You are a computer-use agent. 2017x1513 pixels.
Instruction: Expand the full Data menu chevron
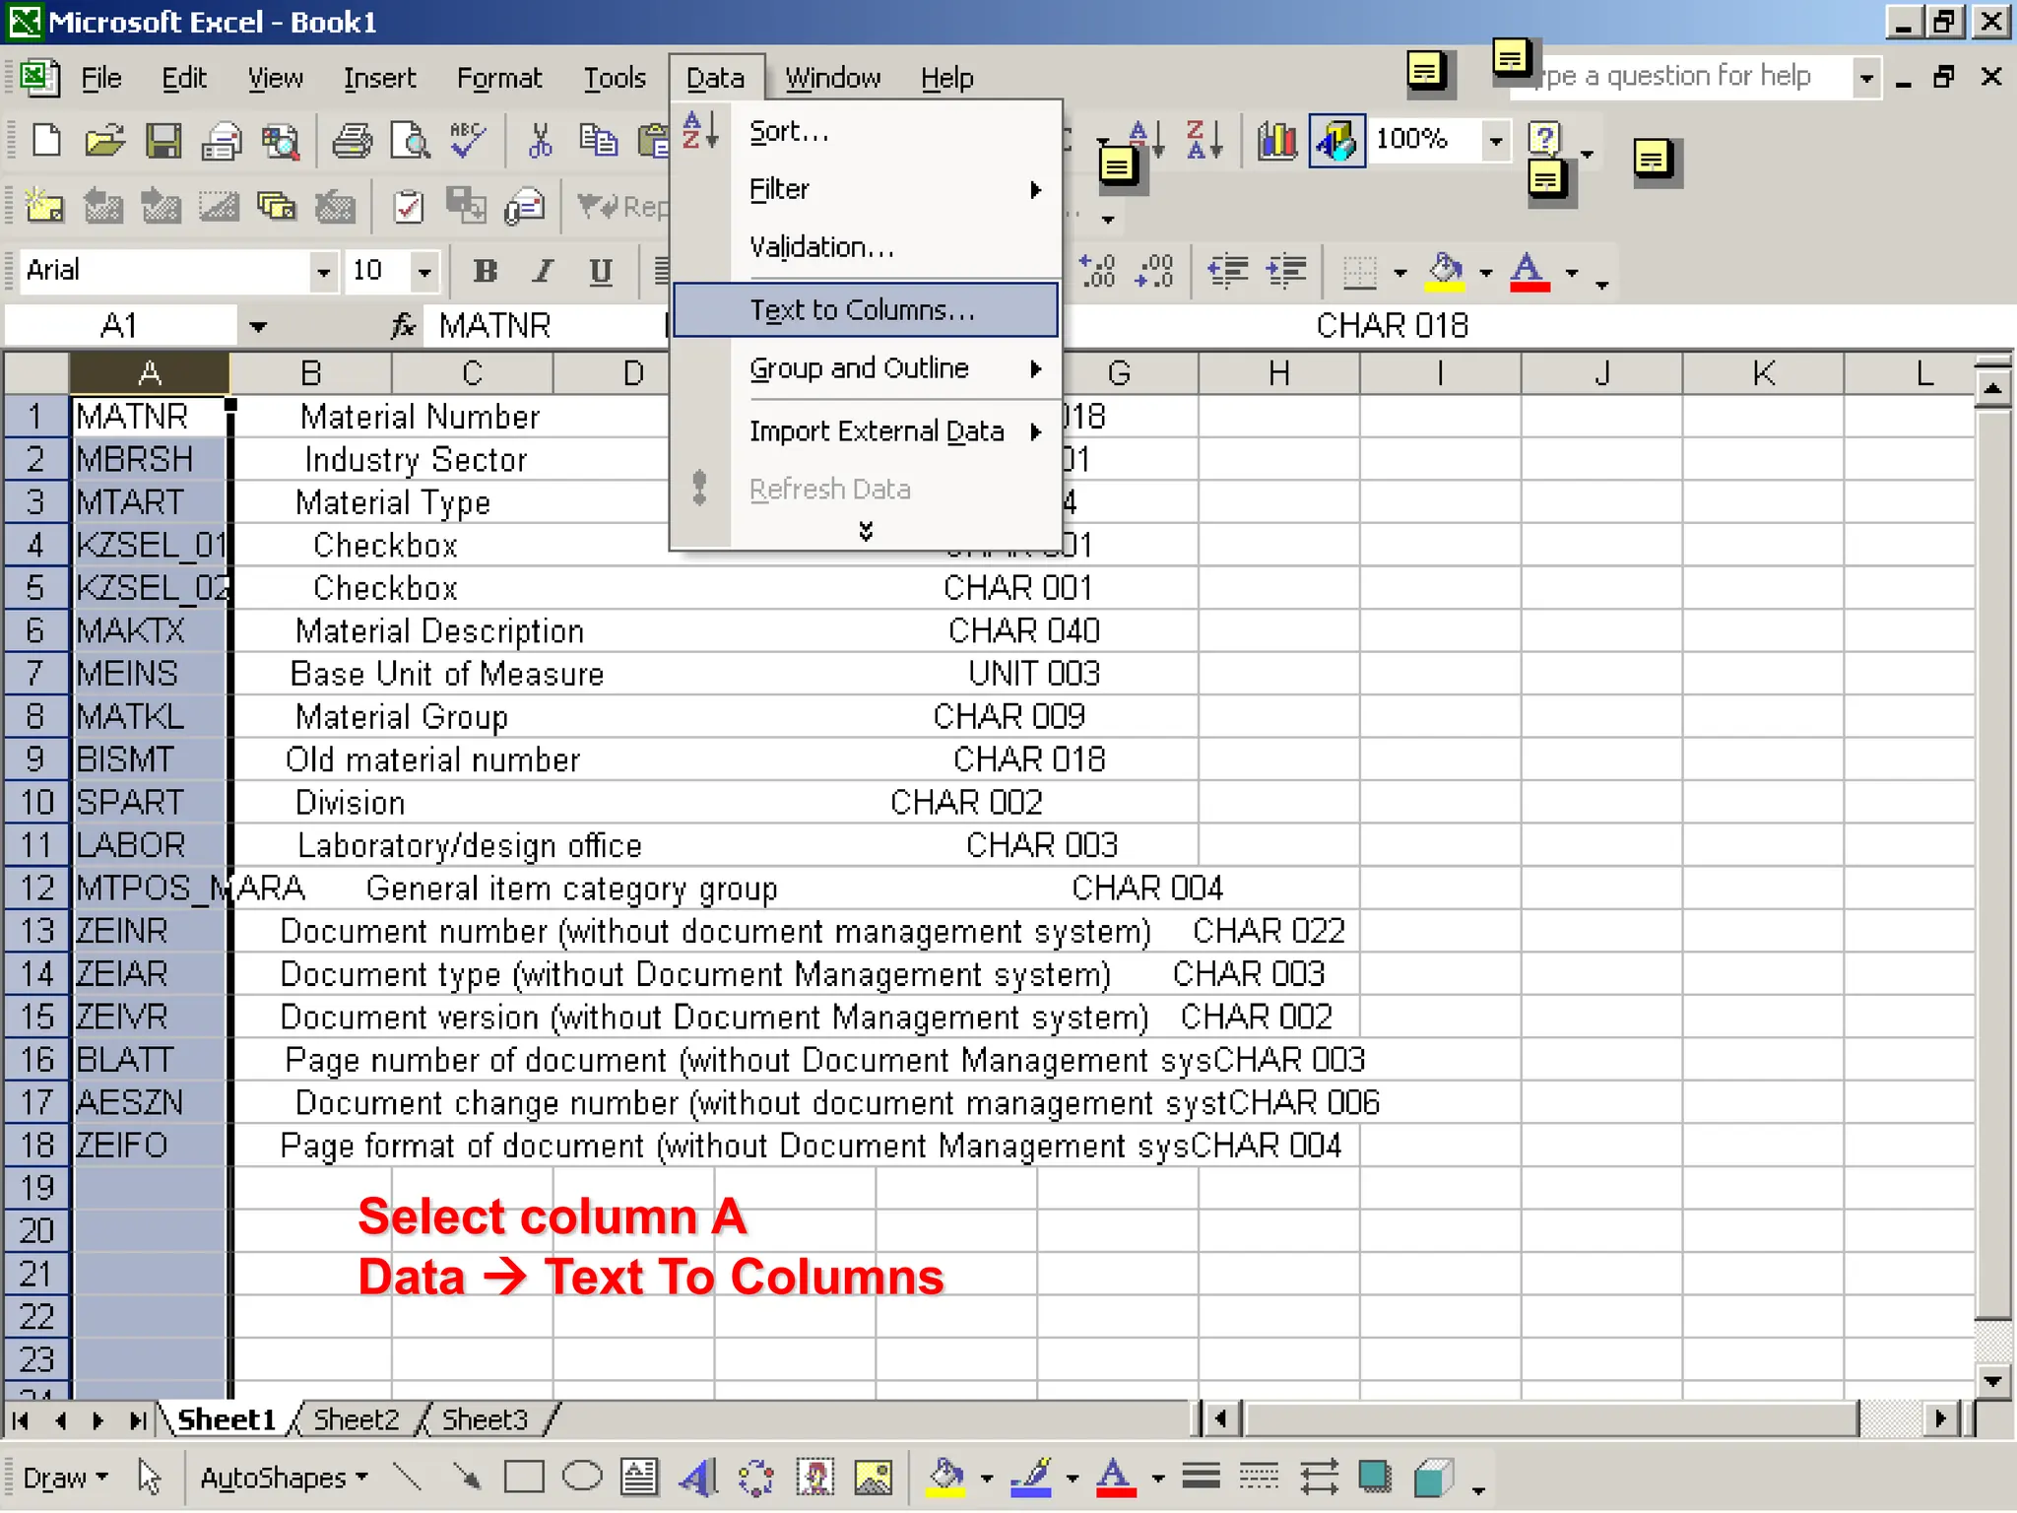[866, 531]
